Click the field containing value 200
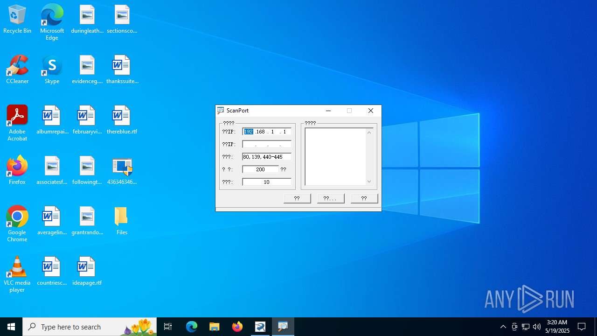Image resolution: width=597 pixels, height=336 pixels. click(x=260, y=169)
